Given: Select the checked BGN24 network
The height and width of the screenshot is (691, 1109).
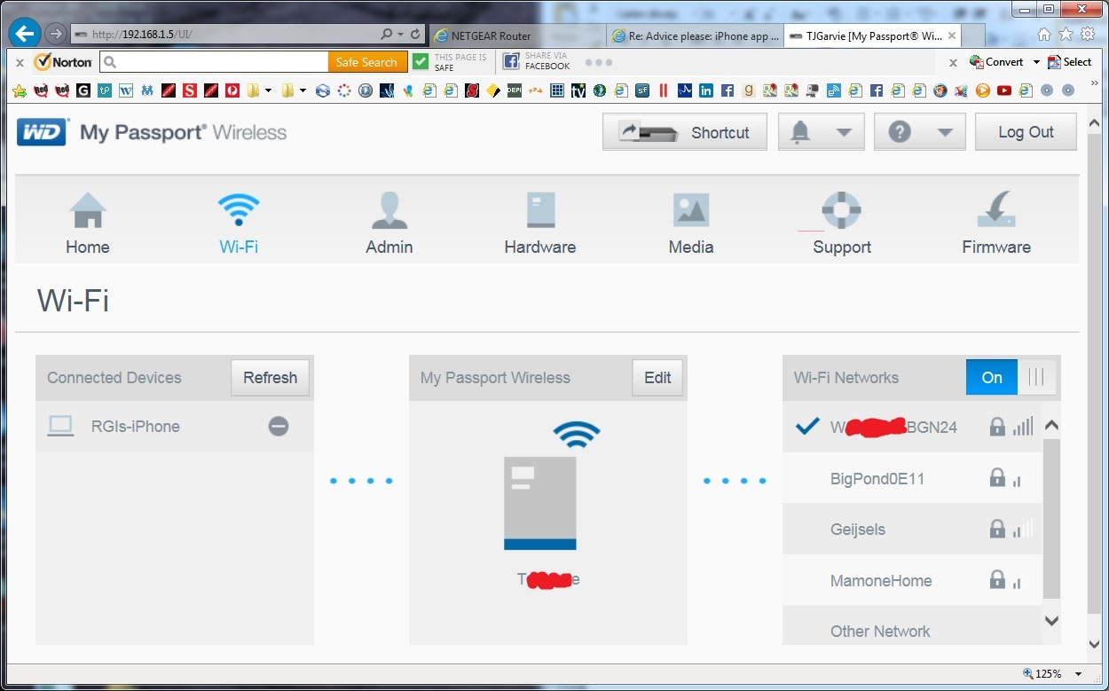Looking at the screenshot, I should [x=912, y=427].
